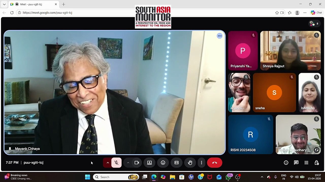Toggle the camera on or off
This screenshot has height=182, width=325.
click(137, 163)
